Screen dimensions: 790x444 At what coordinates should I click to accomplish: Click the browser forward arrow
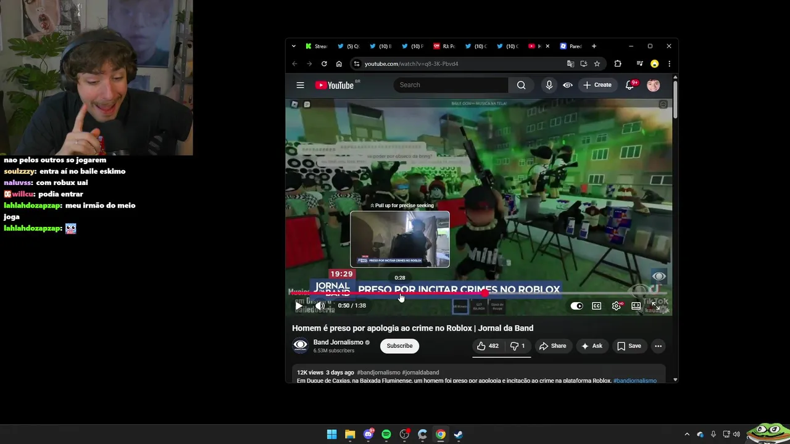[309, 64]
